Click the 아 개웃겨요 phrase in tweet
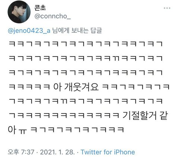179x157 pixels. [x=76, y=87]
